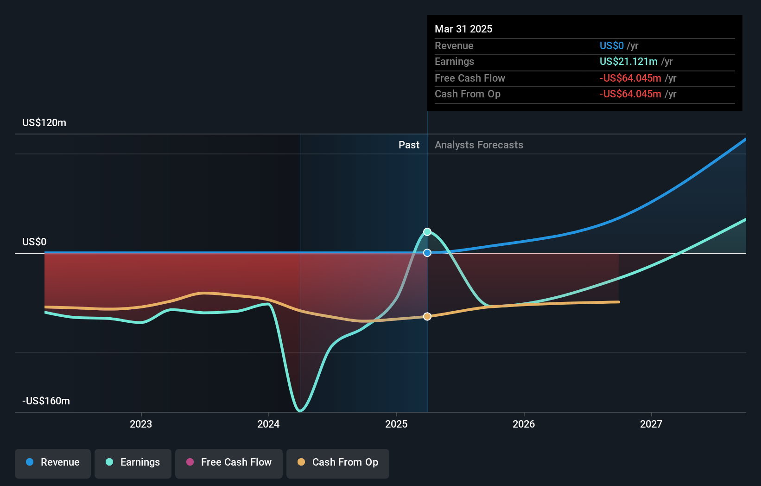The image size is (761, 486).
Task: Click the US$120m y-axis label
Action: (x=44, y=123)
